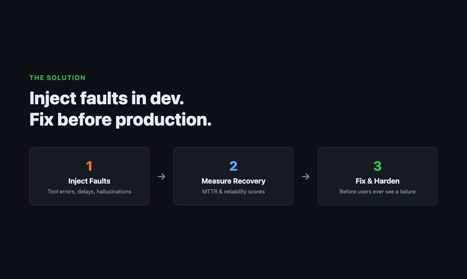Select the Fix & Harden card title

pyautogui.click(x=378, y=181)
